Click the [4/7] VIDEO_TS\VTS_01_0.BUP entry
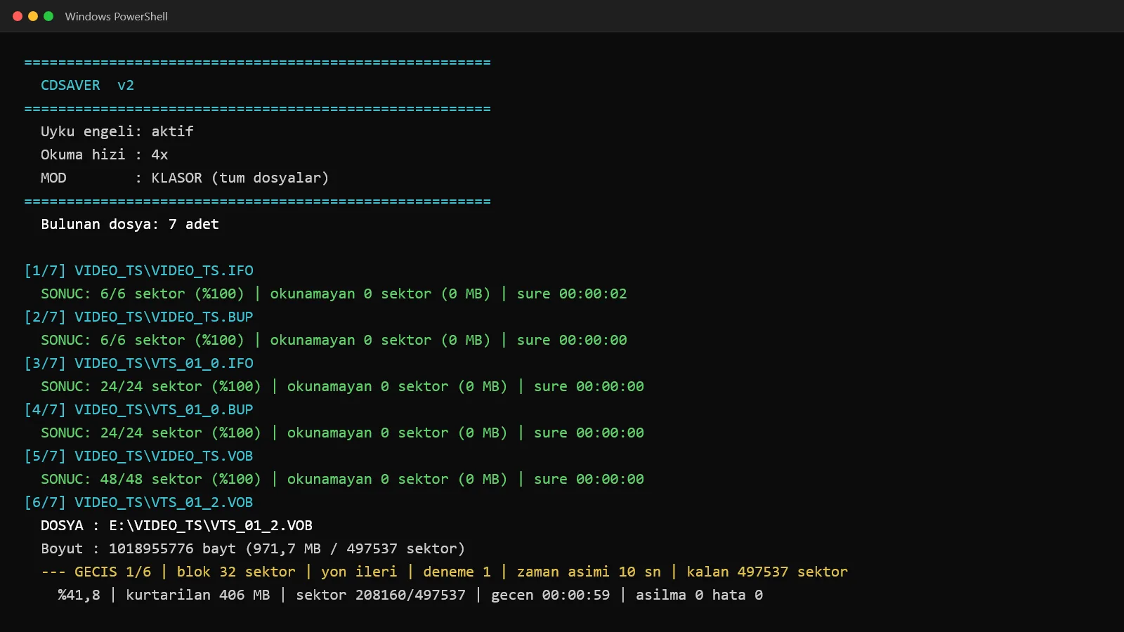The image size is (1124, 632). point(139,409)
